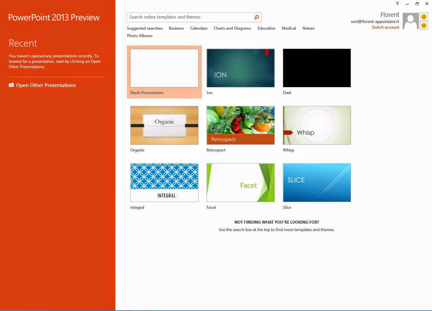This screenshot has height=311, width=432.
Task: Search suggested category Photo Albums
Action: pos(140,36)
